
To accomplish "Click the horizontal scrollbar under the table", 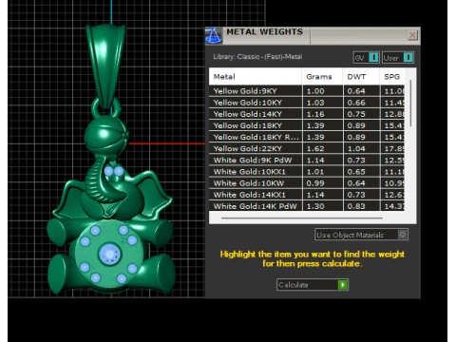I will pos(302,218).
